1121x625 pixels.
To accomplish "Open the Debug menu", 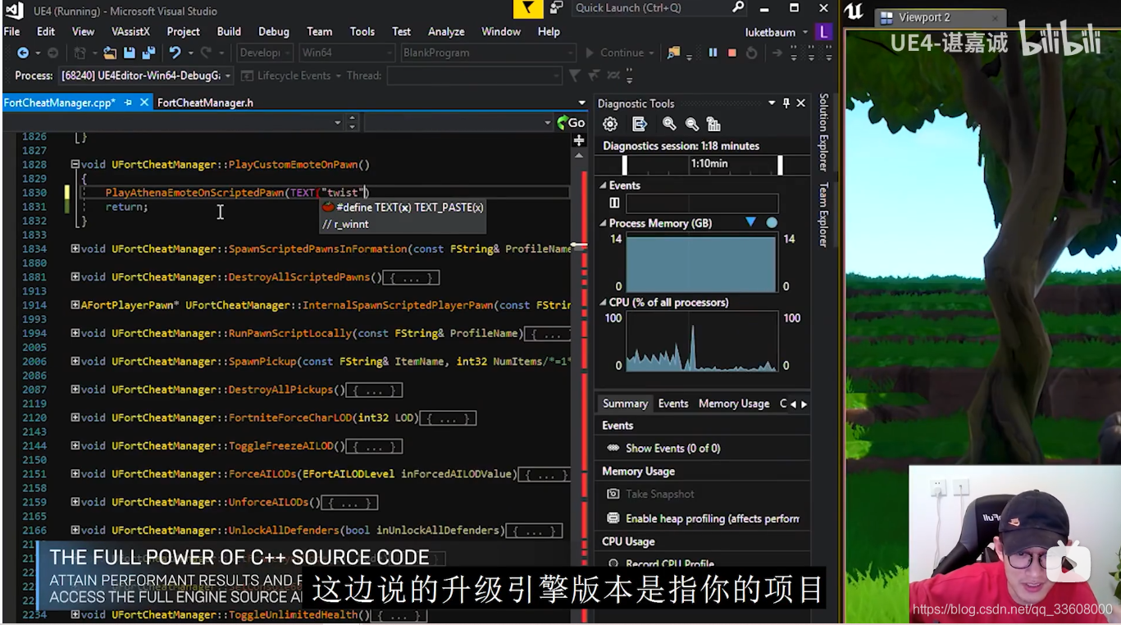I will pos(274,32).
